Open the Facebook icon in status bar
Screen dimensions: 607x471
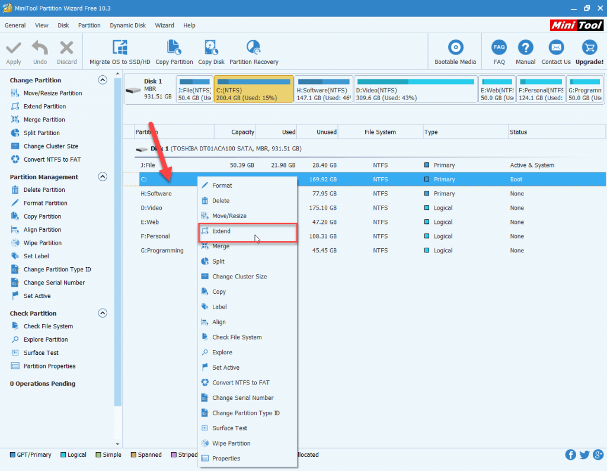coord(571,455)
